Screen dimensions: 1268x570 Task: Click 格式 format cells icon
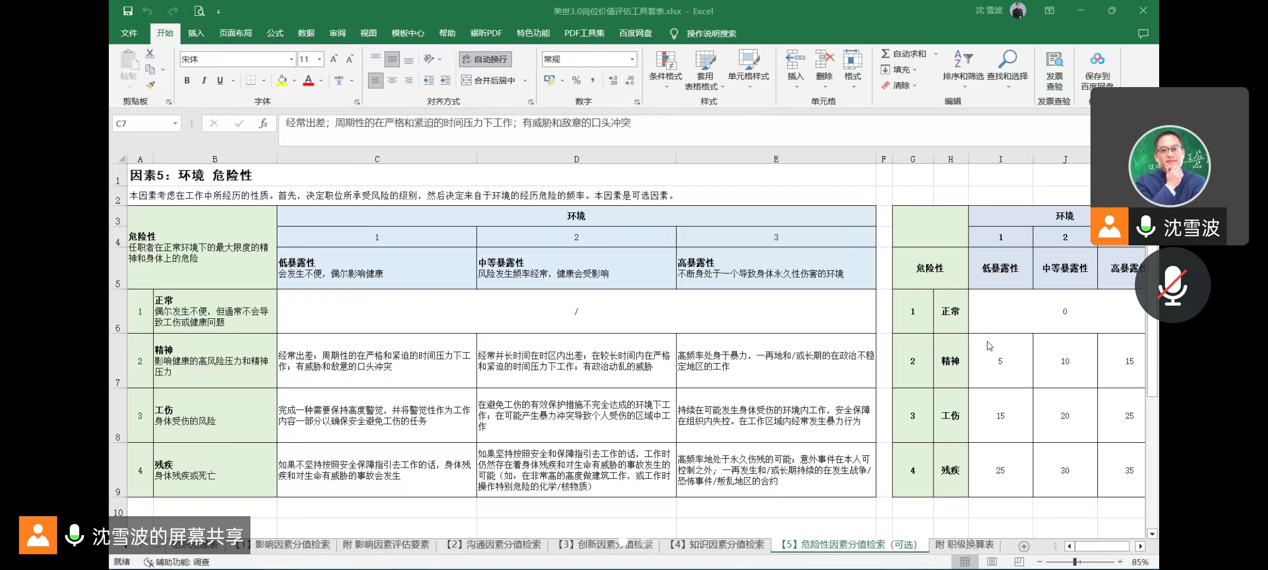(853, 69)
